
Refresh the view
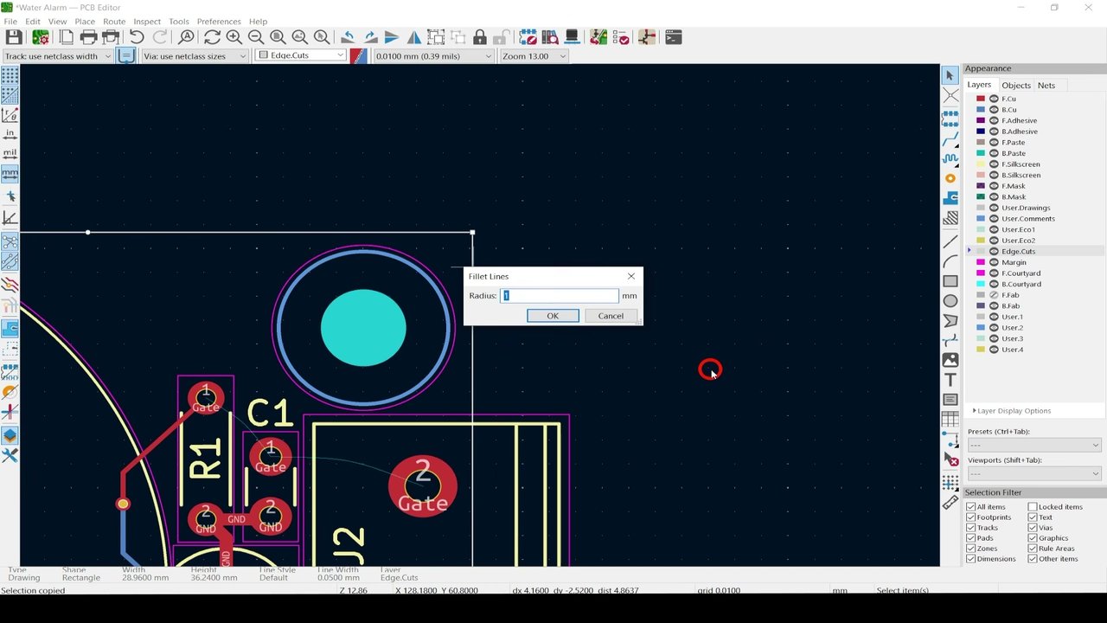pos(212,37)
